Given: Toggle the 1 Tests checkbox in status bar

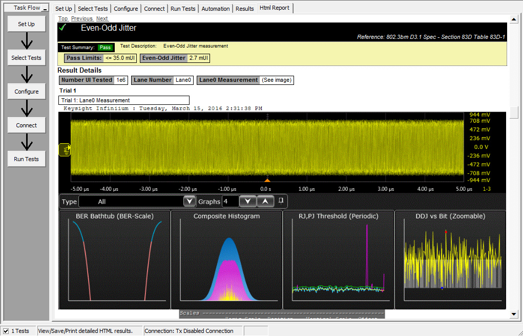Looking at the screenshot, I should [6, 331].
